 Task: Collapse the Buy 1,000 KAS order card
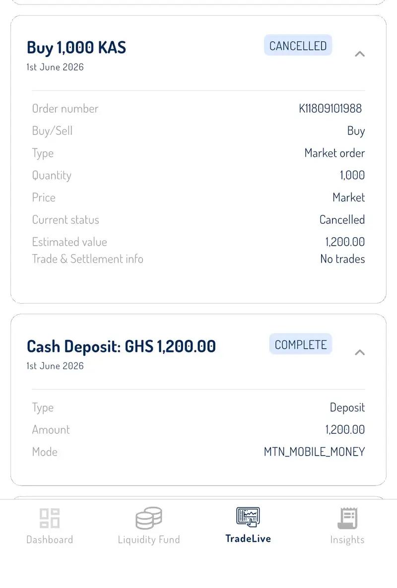360,54
